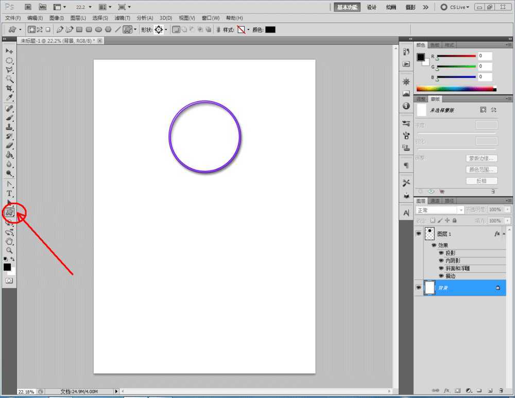Toggle the 投影 effect visibility
515x398 pixels.
[x=441, y=253]
